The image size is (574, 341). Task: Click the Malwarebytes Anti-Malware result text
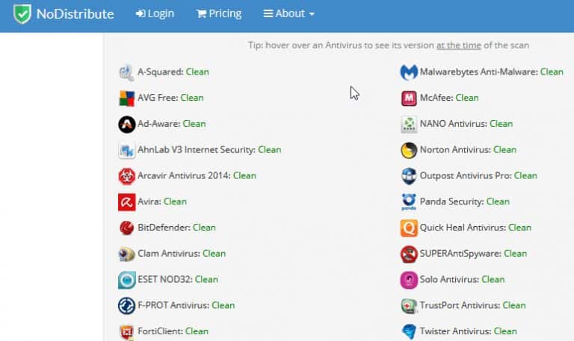[x=492, y=72]
